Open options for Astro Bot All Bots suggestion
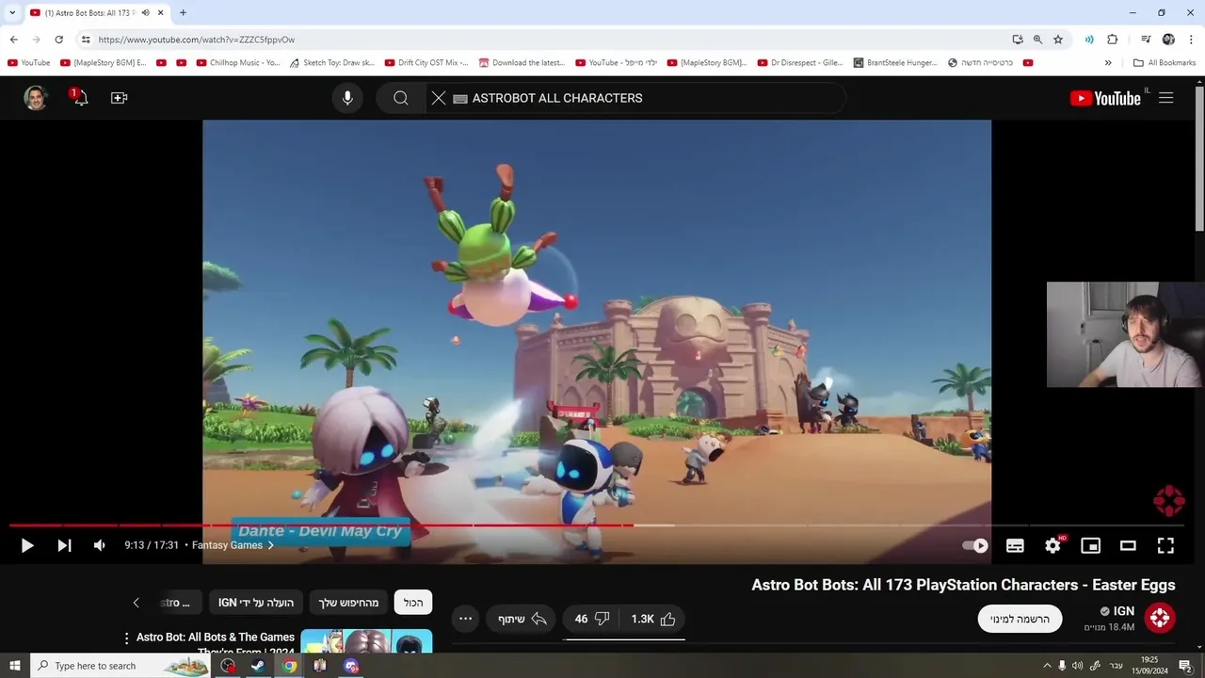 [126, 638]
